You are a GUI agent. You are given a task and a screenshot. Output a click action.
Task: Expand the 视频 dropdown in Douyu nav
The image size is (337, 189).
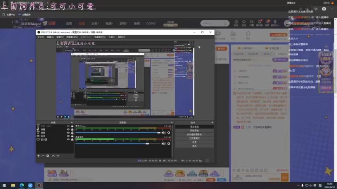point(109,24)
